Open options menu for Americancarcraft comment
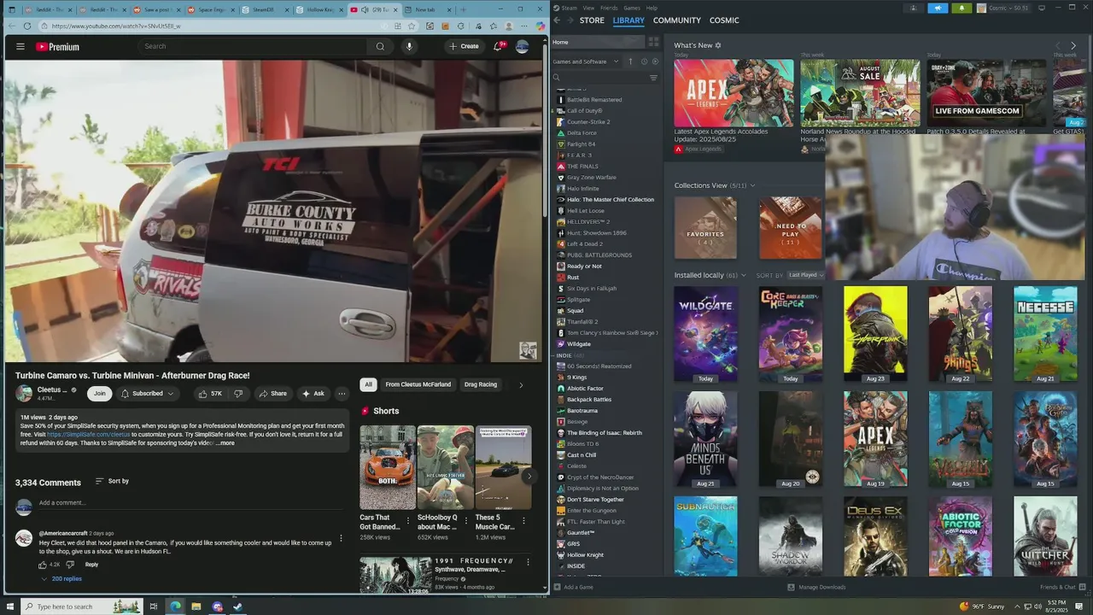 (x=341, y=538)
